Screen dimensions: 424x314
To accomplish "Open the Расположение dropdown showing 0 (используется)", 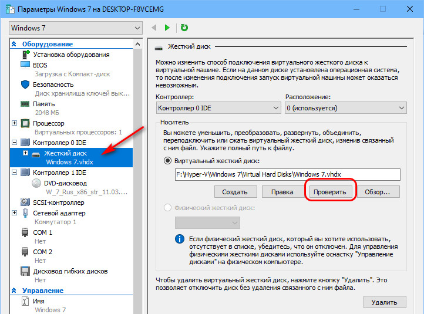I will (346, 108).
